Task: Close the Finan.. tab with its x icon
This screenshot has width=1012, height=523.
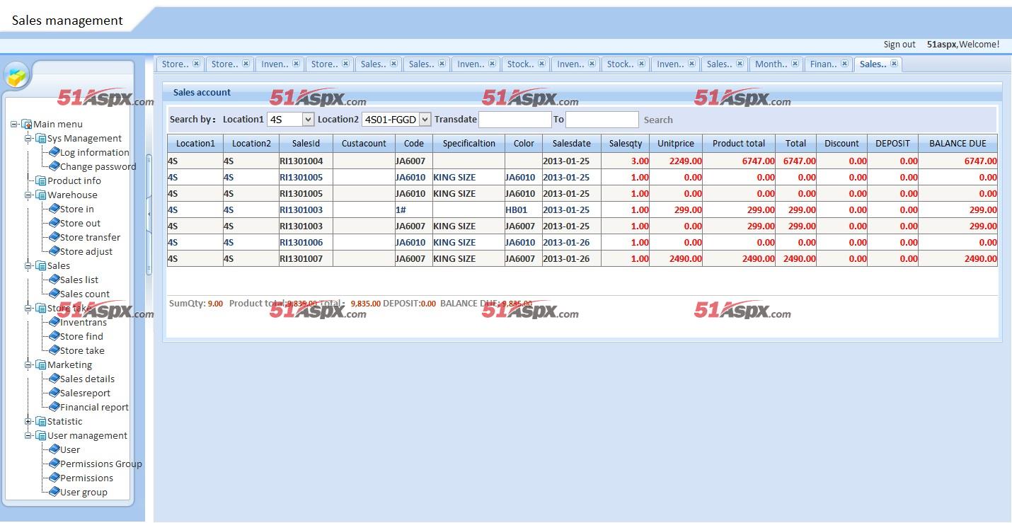Action: [844, 64]
